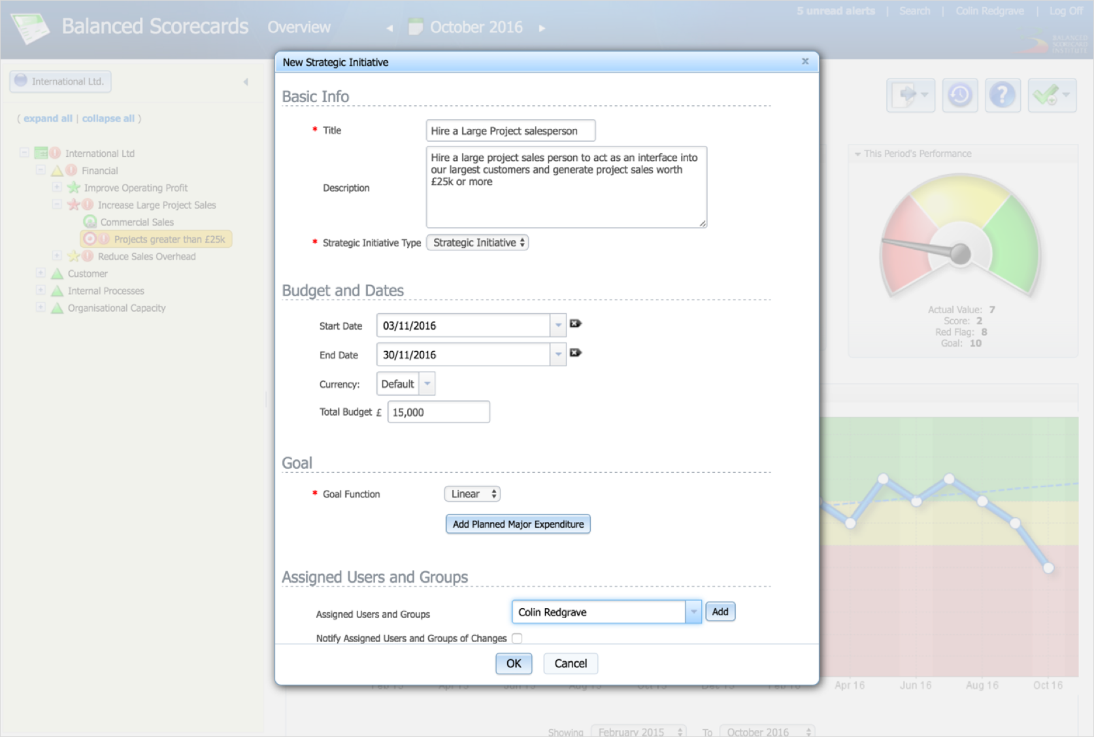
Task: Click the Cancel button
Action: pyautogui.click(x=571, y=664)
